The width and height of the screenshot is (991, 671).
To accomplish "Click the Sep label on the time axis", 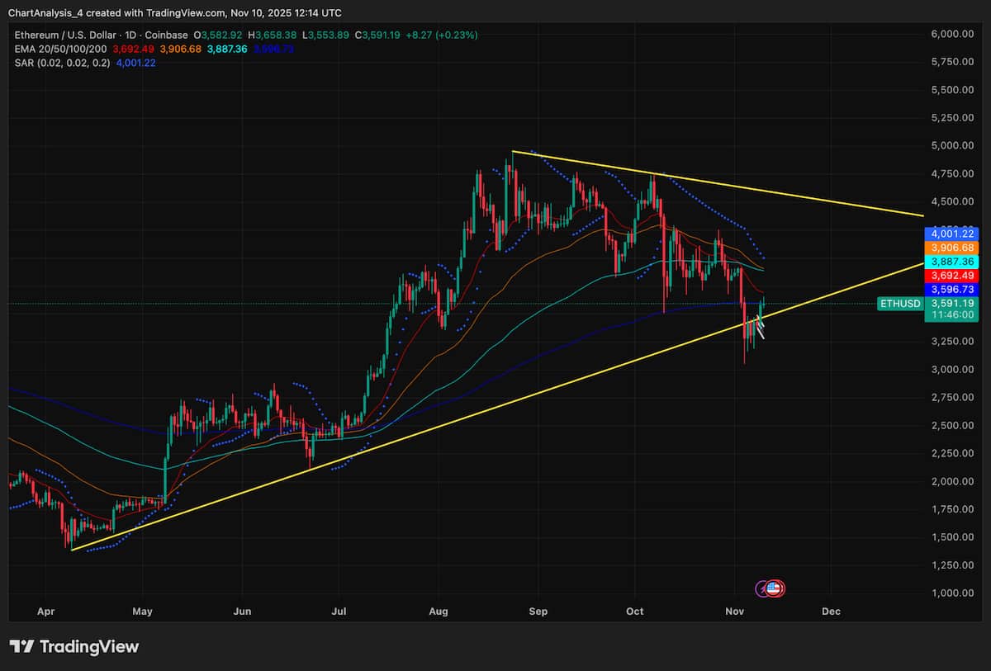I will point(538,612).
